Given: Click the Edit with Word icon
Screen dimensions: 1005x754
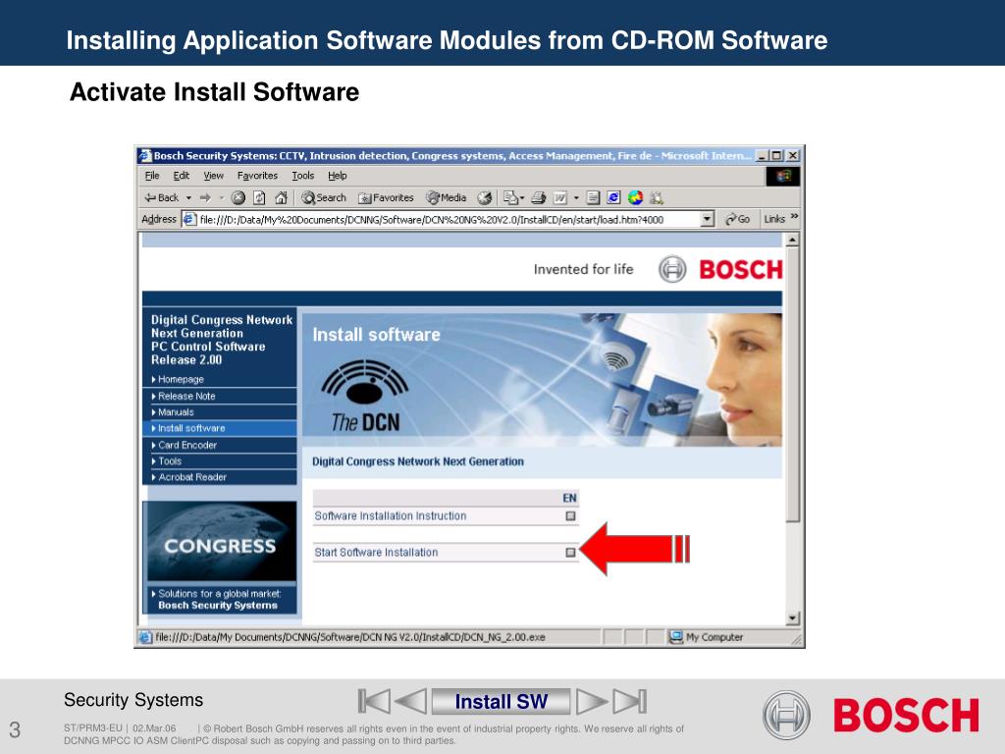Looking at the screenshot, I should 560,198.
